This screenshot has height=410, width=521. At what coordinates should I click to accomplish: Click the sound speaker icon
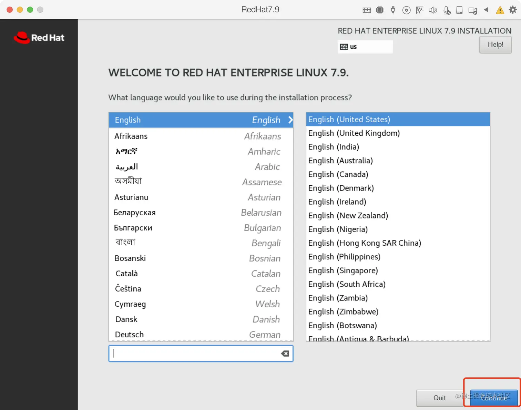click(433, 10)
